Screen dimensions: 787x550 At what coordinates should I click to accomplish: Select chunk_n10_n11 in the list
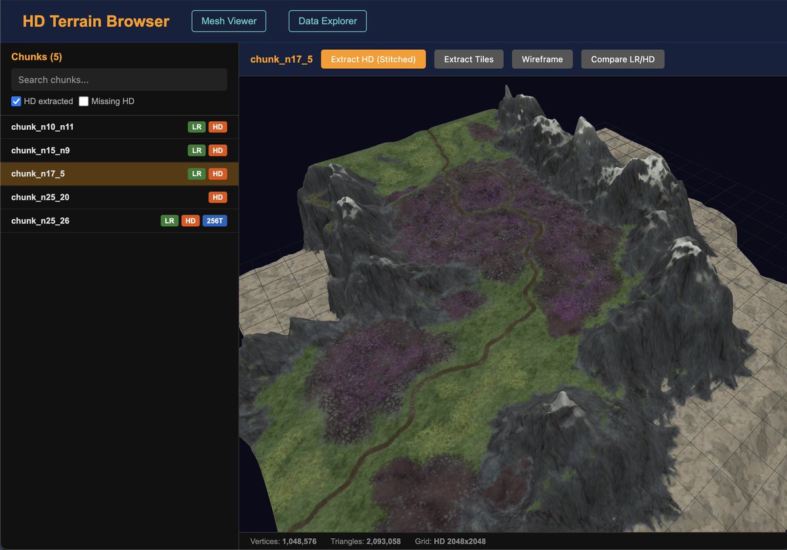coord(119,127)
